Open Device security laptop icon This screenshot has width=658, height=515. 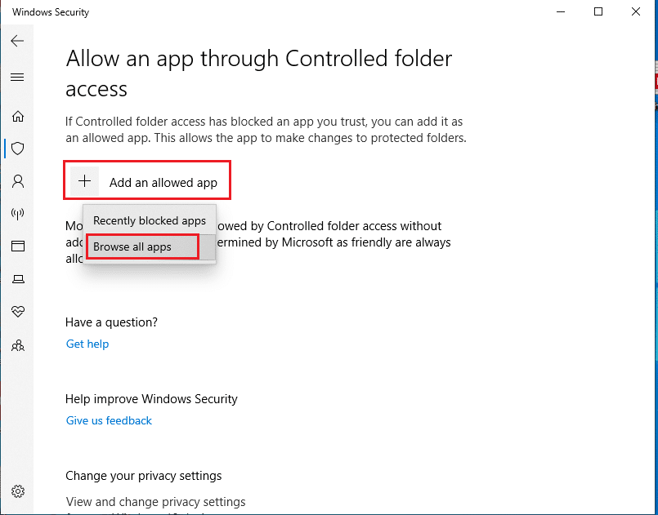tap(18, 279)
